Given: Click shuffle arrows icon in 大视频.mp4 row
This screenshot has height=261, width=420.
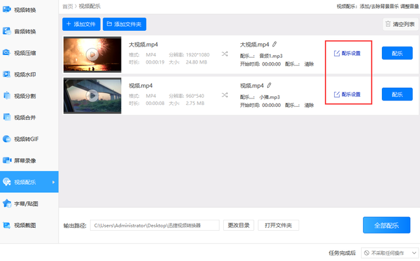Looking at the screenshot, I should tap(224, 54).
